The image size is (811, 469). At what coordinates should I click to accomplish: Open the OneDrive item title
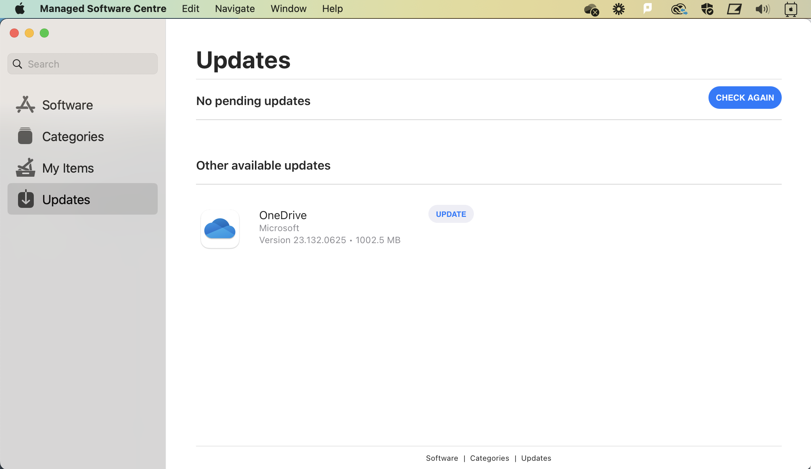click(x=283, y=215)
